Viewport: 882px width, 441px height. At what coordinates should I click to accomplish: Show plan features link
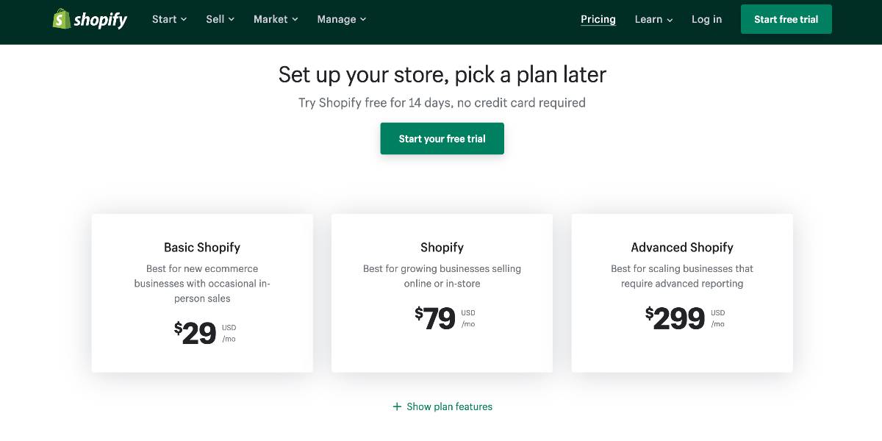(442, 406)
